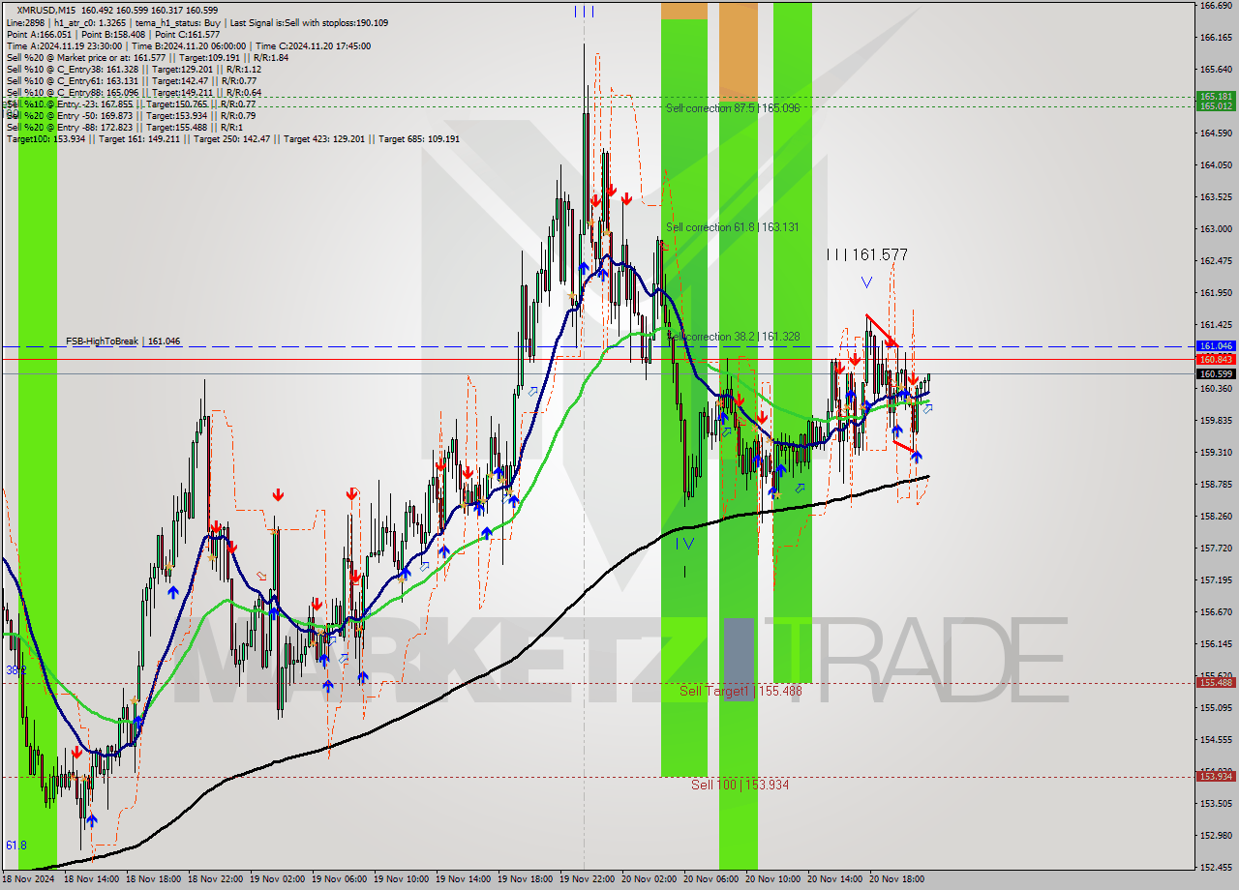
Task: Click the '| | | 161.577' wave label
Action: [866, 254]
